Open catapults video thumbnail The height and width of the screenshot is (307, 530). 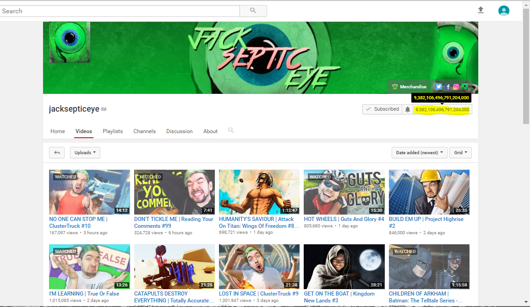(175, 266)
